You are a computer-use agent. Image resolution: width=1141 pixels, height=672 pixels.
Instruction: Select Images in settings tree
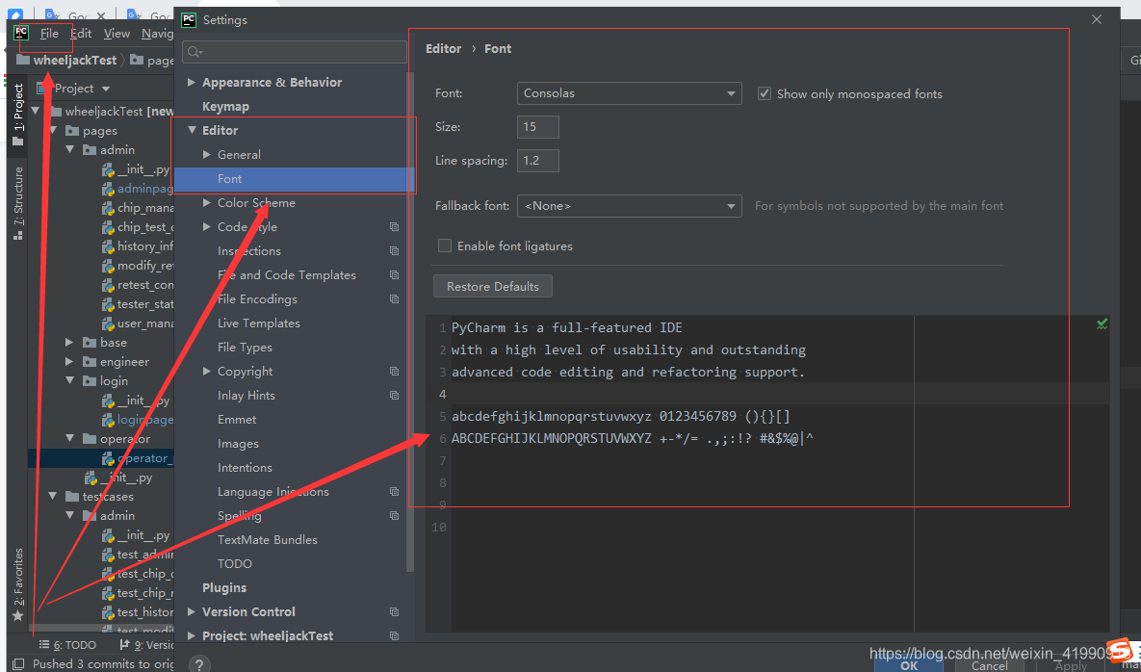point(238,444)
